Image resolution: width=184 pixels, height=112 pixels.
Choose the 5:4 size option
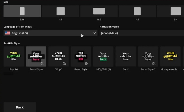171,11
